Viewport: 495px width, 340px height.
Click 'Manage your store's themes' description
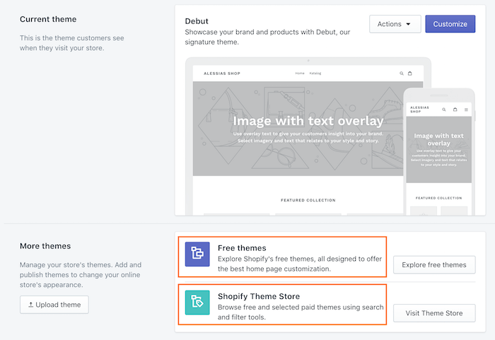tap(81, 275)
